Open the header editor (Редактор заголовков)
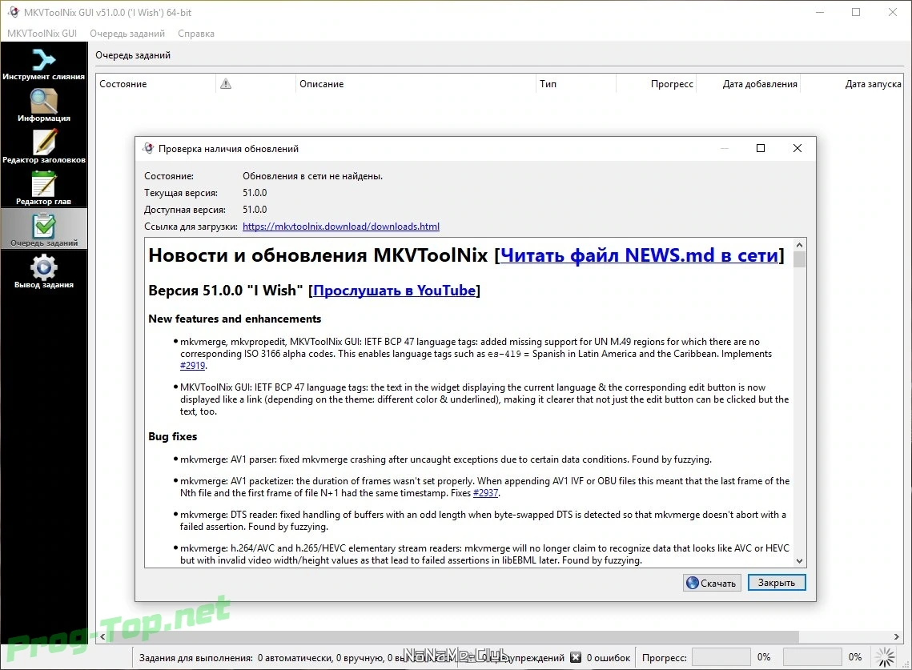The height and width of the screenshot is (670, 912). [43, 146]
